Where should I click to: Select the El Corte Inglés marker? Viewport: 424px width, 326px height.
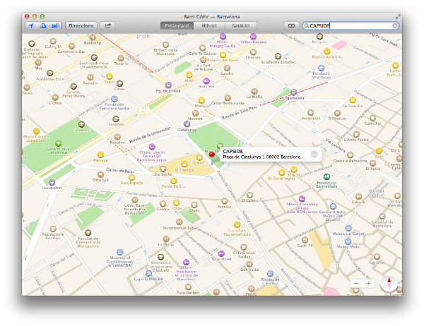tap(282, 172)
